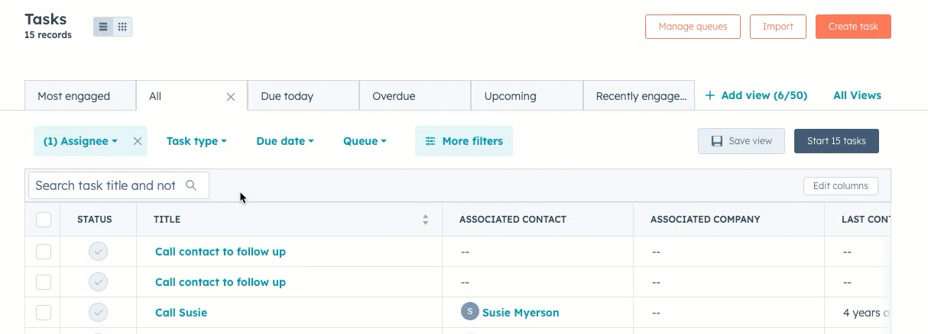The image size is (928, 334).
Task: Switch to list view layout icon
Action: click(103, 27)
